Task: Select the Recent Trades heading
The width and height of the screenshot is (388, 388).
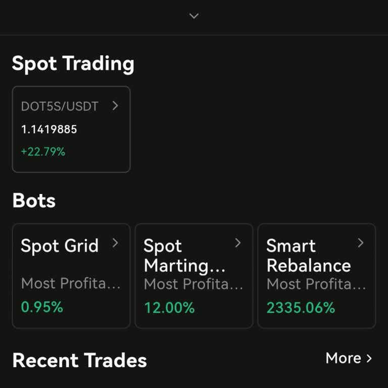Action: click(x=79, y=361)
